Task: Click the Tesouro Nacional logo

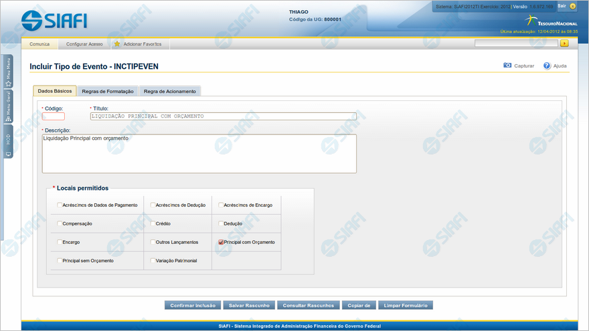Action: (548, 20)
